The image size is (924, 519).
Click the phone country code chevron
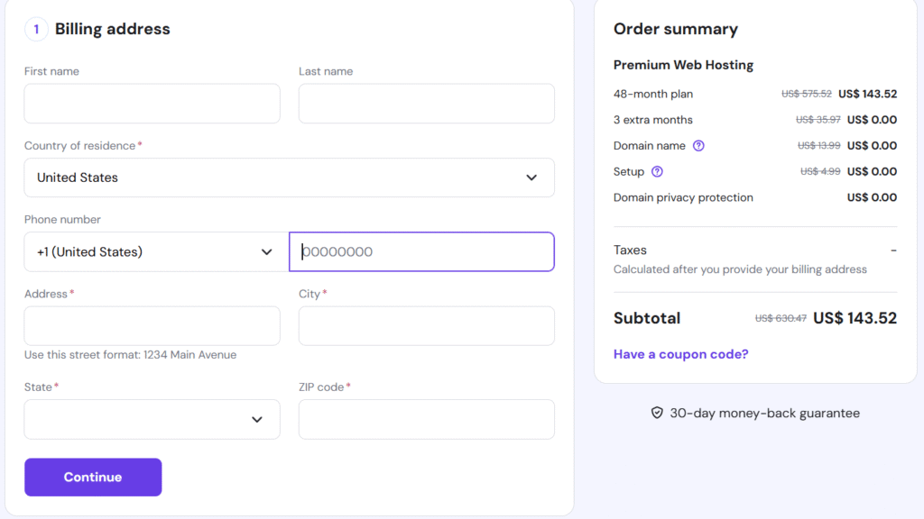(x=267, y=251)
